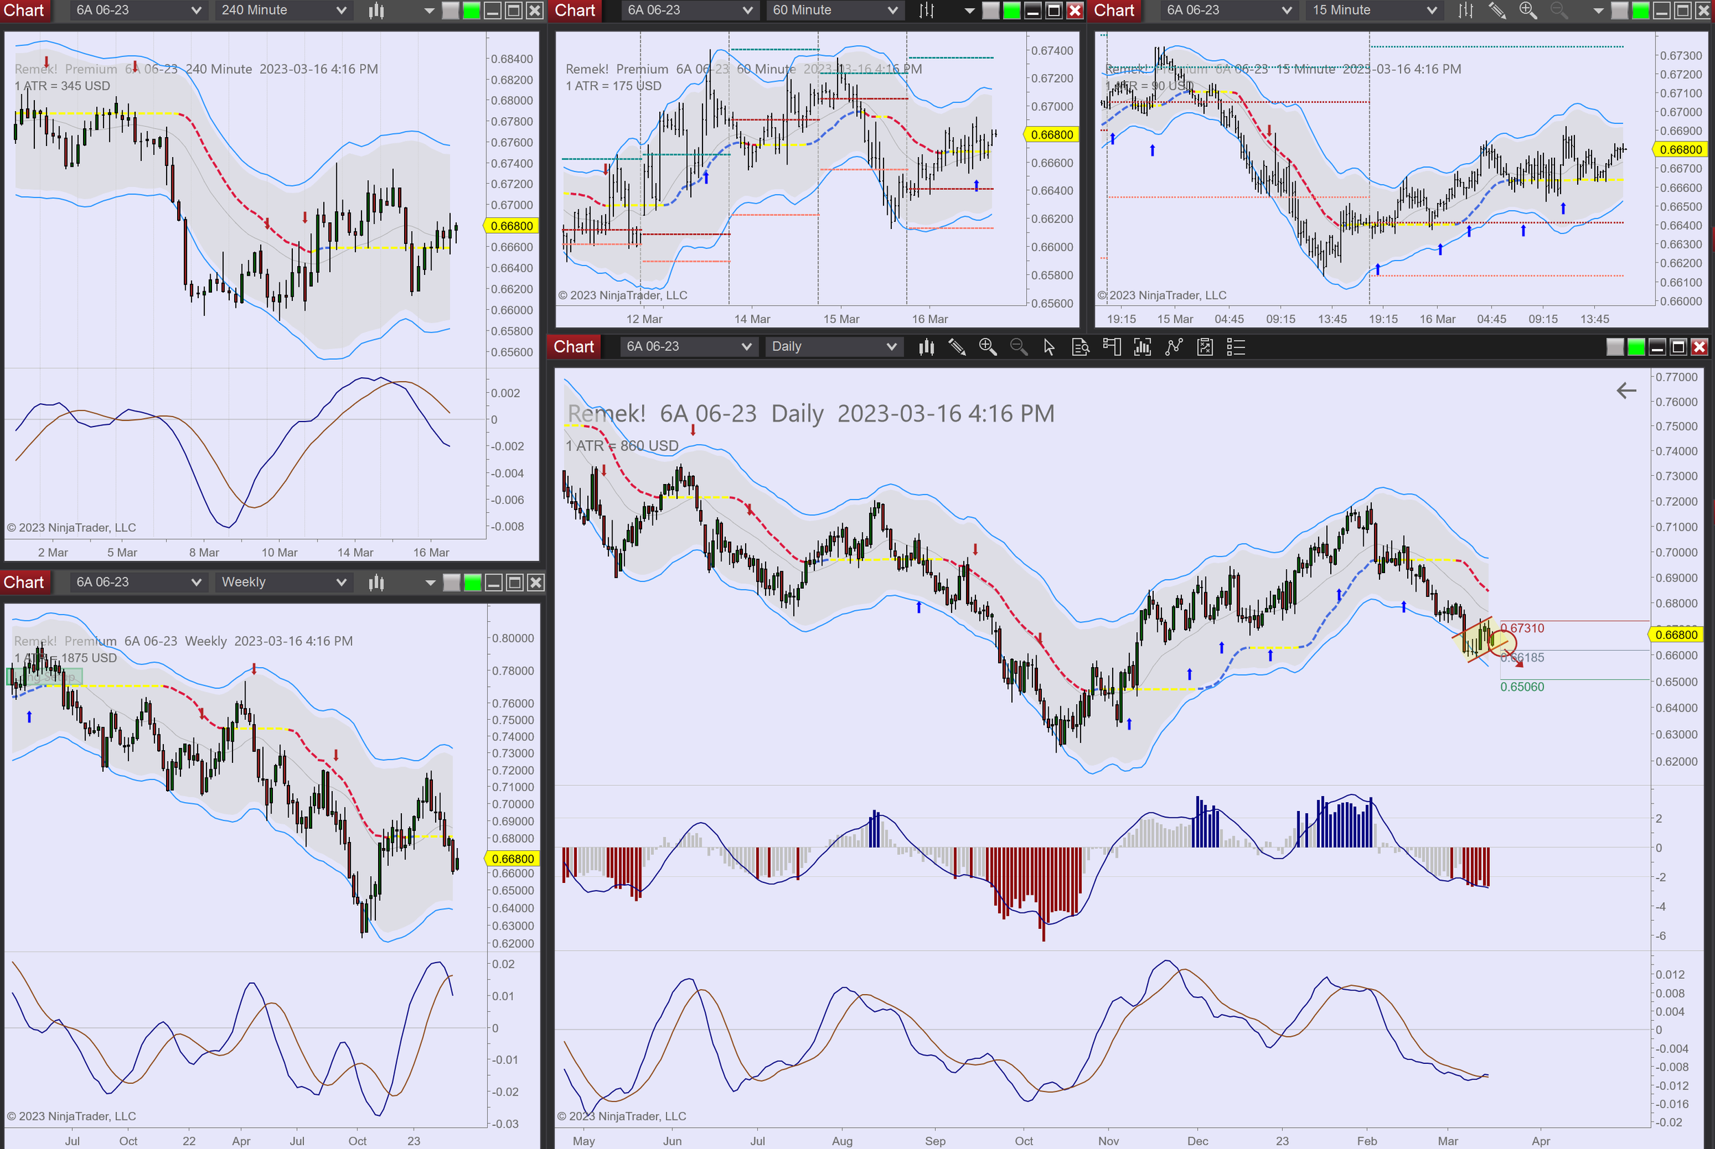This screenshot has height=1149, width=1715.
Task: Click left arrow button on Daily chart
Action: click(1627, 391)
